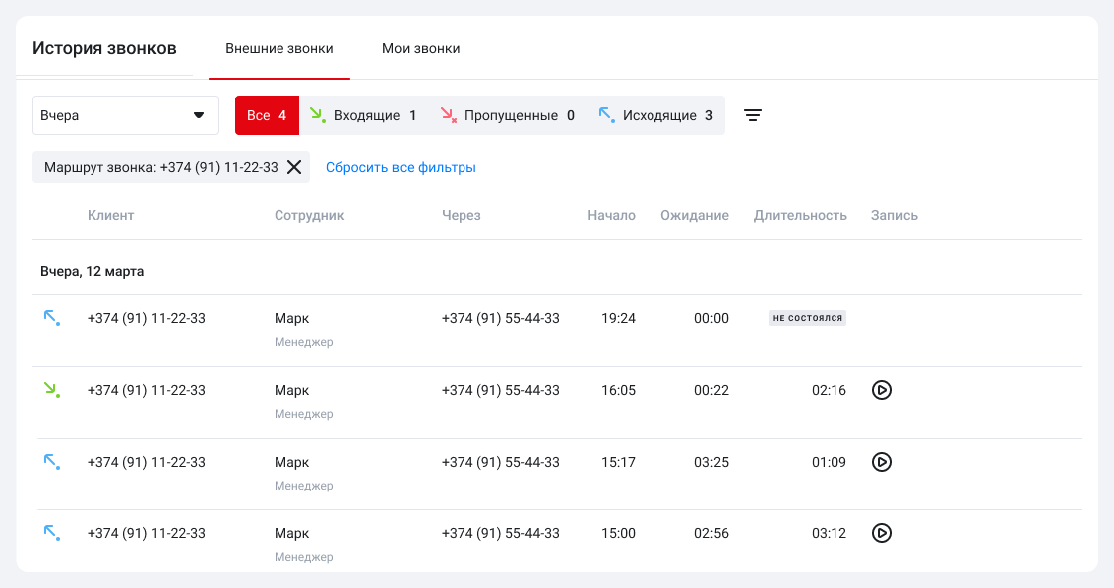Click outgoing arrow icon of 15:00 call
The image size is (1114, 588).
(x=51, y=533)
